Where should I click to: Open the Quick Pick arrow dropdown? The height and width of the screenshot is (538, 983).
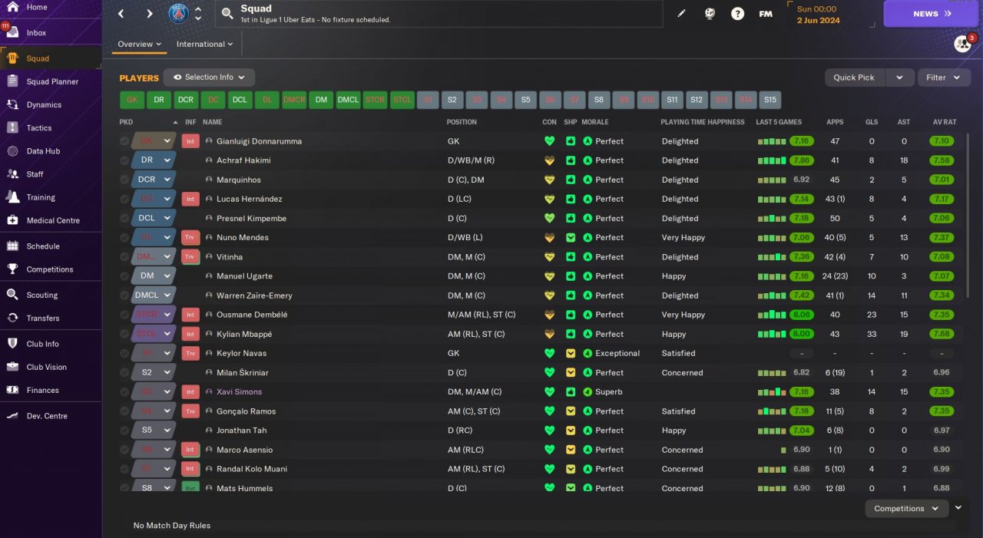tap(899, 78)
